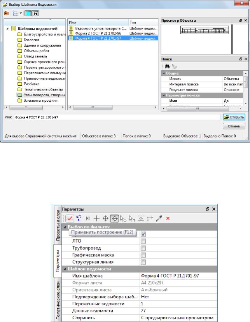The height and width of the screenshot is (322, 250).
Task: Switch to Тематические слои vertical tab
Action: coord(58,300)
